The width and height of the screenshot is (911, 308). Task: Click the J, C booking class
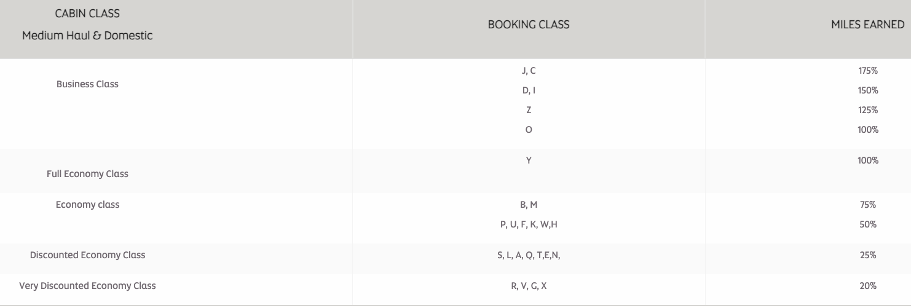(529, 71)
